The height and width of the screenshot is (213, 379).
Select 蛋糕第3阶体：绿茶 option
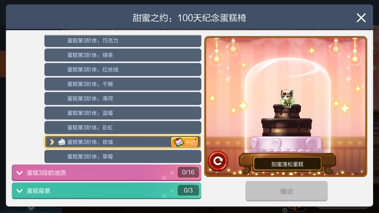[x=123, y=55]
